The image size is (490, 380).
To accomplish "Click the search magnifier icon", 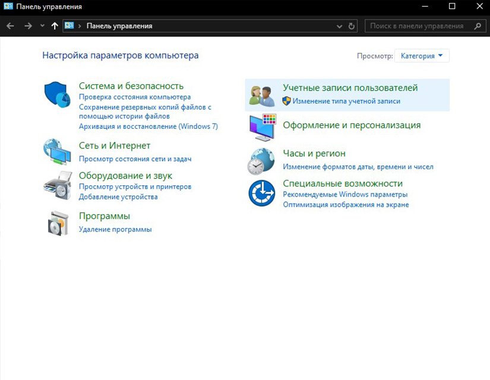I will click(x=478, y=26).
